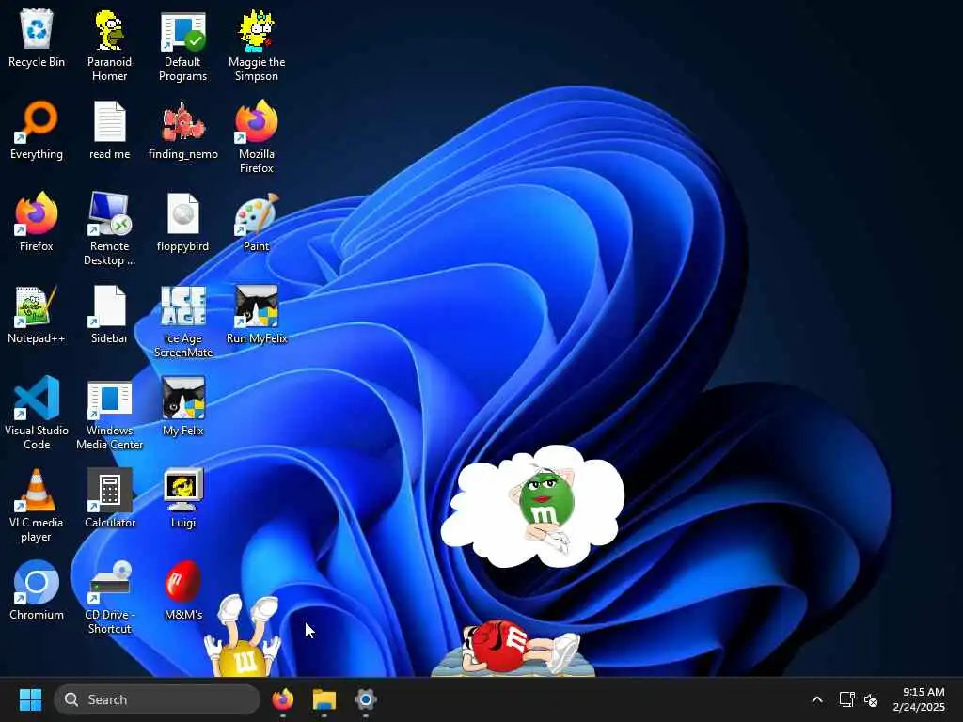Open the network status tray icon
The image size is (963, 722).
coord(847,699)
